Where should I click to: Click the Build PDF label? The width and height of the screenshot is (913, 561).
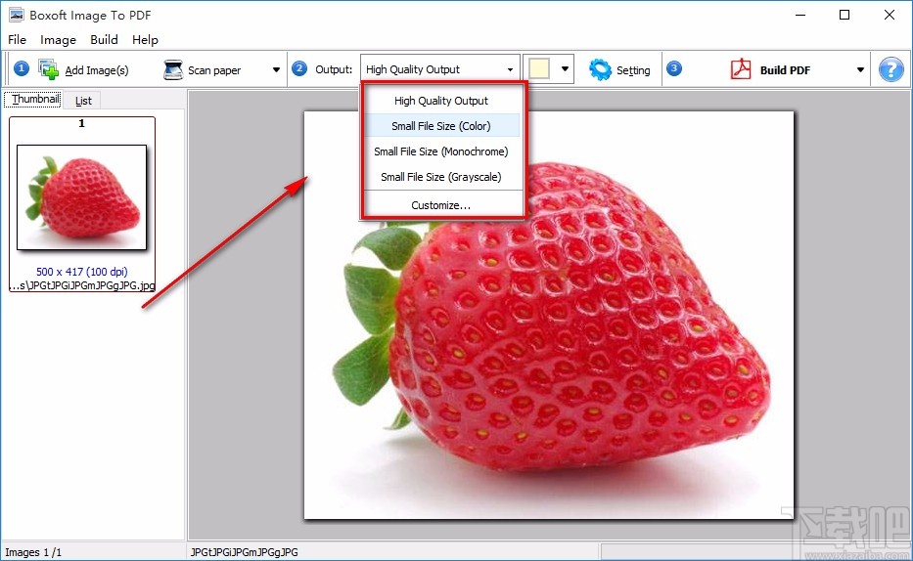pyautogui.click(x=785, y=70)
